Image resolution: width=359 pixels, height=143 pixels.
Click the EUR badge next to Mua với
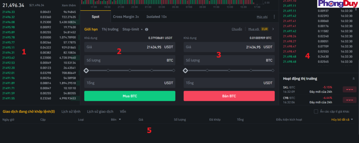tap(265, 29)
